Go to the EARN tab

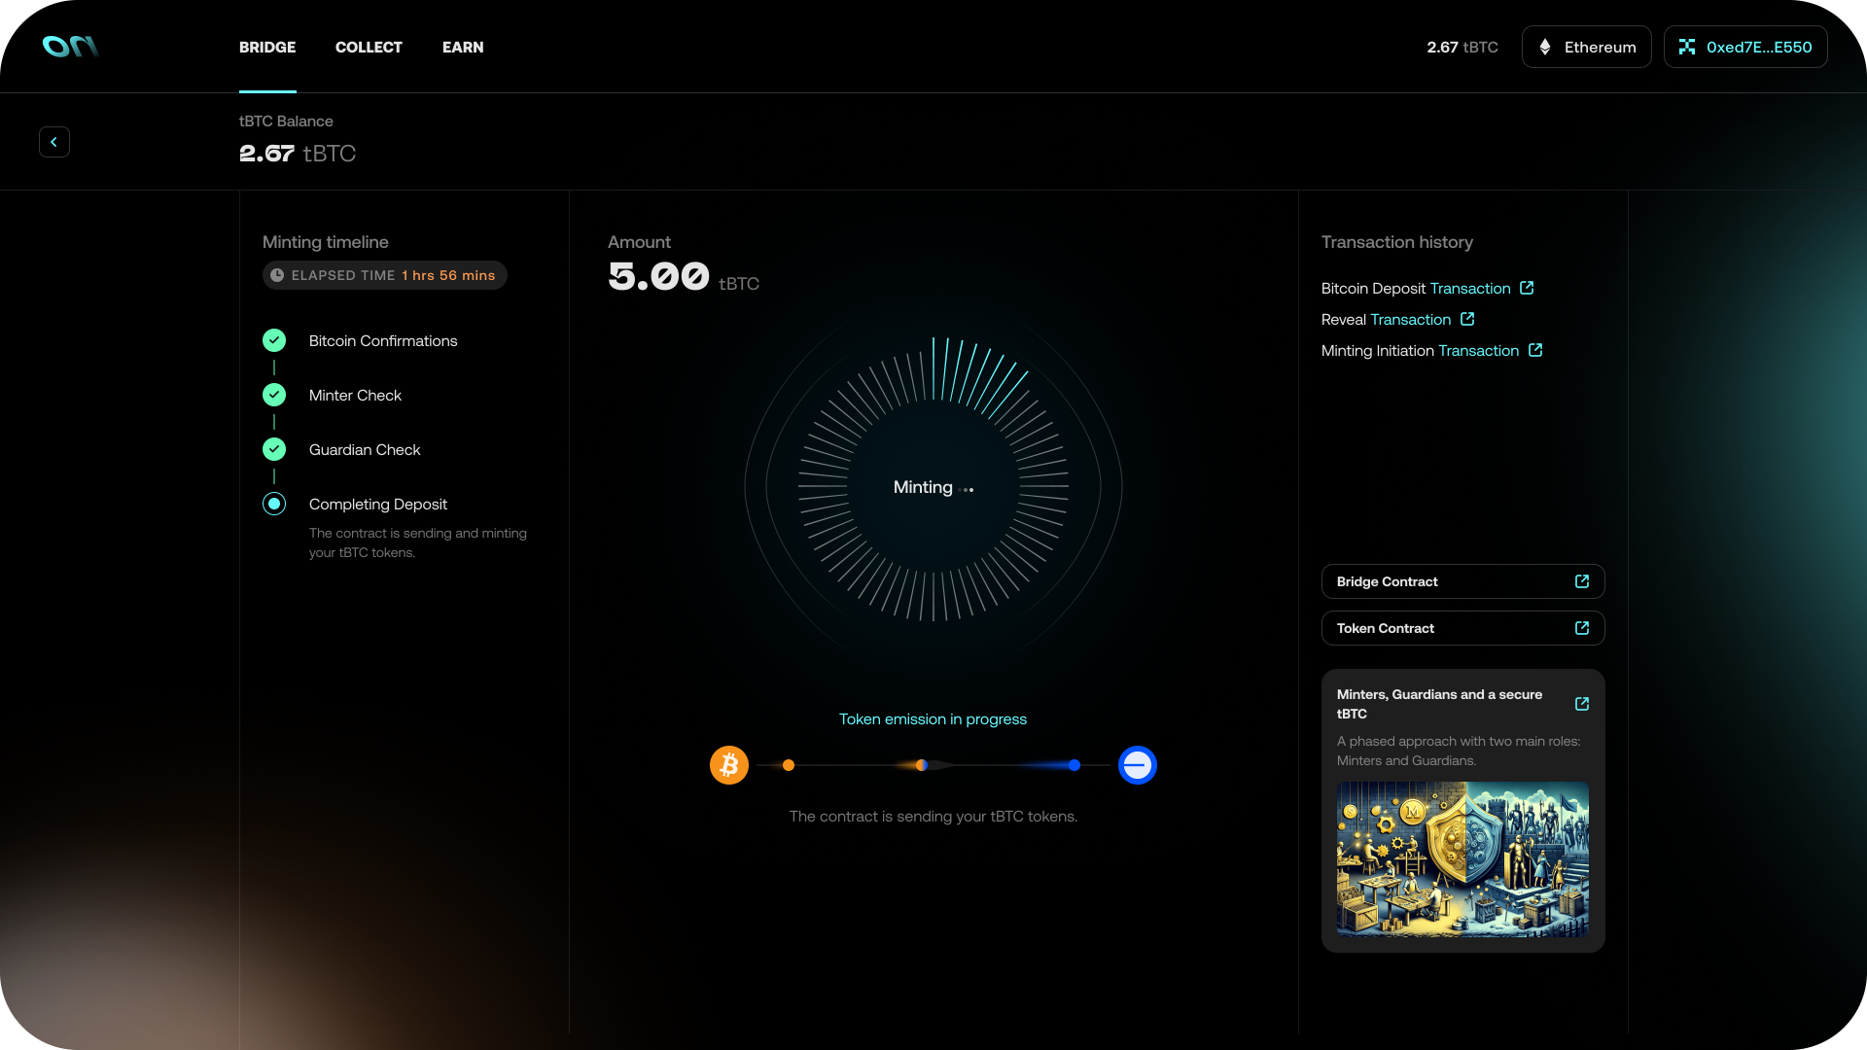(x=463, y=47)
